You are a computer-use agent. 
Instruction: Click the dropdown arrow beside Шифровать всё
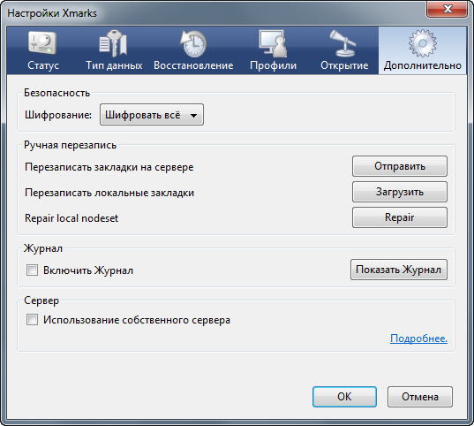(194, 116)
